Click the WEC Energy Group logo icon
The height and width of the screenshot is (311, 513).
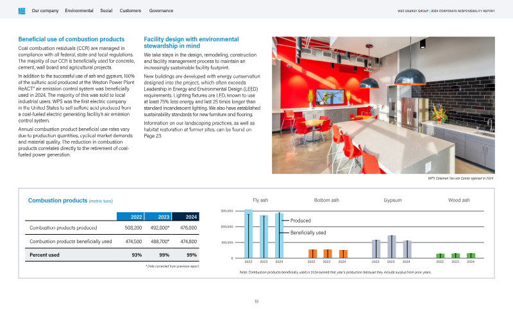click(21, 11)
